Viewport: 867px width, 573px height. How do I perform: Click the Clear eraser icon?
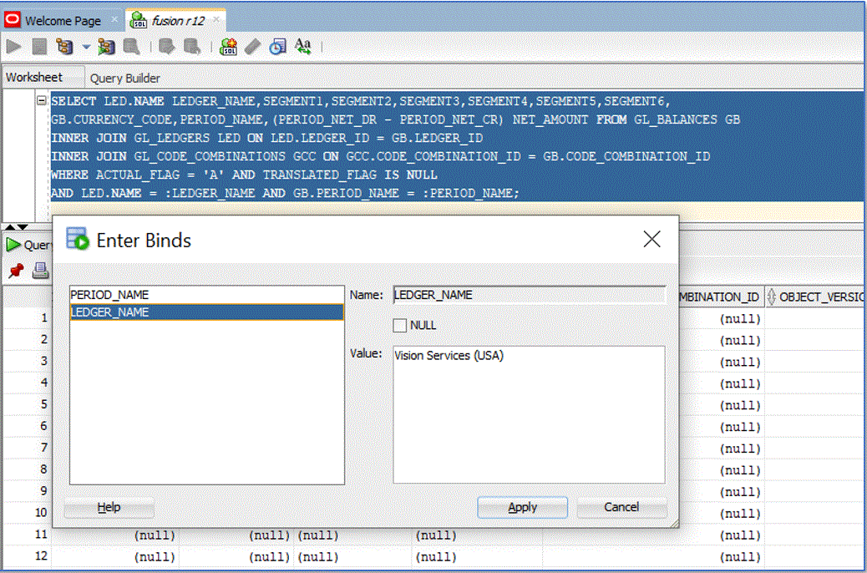(252, 47)
